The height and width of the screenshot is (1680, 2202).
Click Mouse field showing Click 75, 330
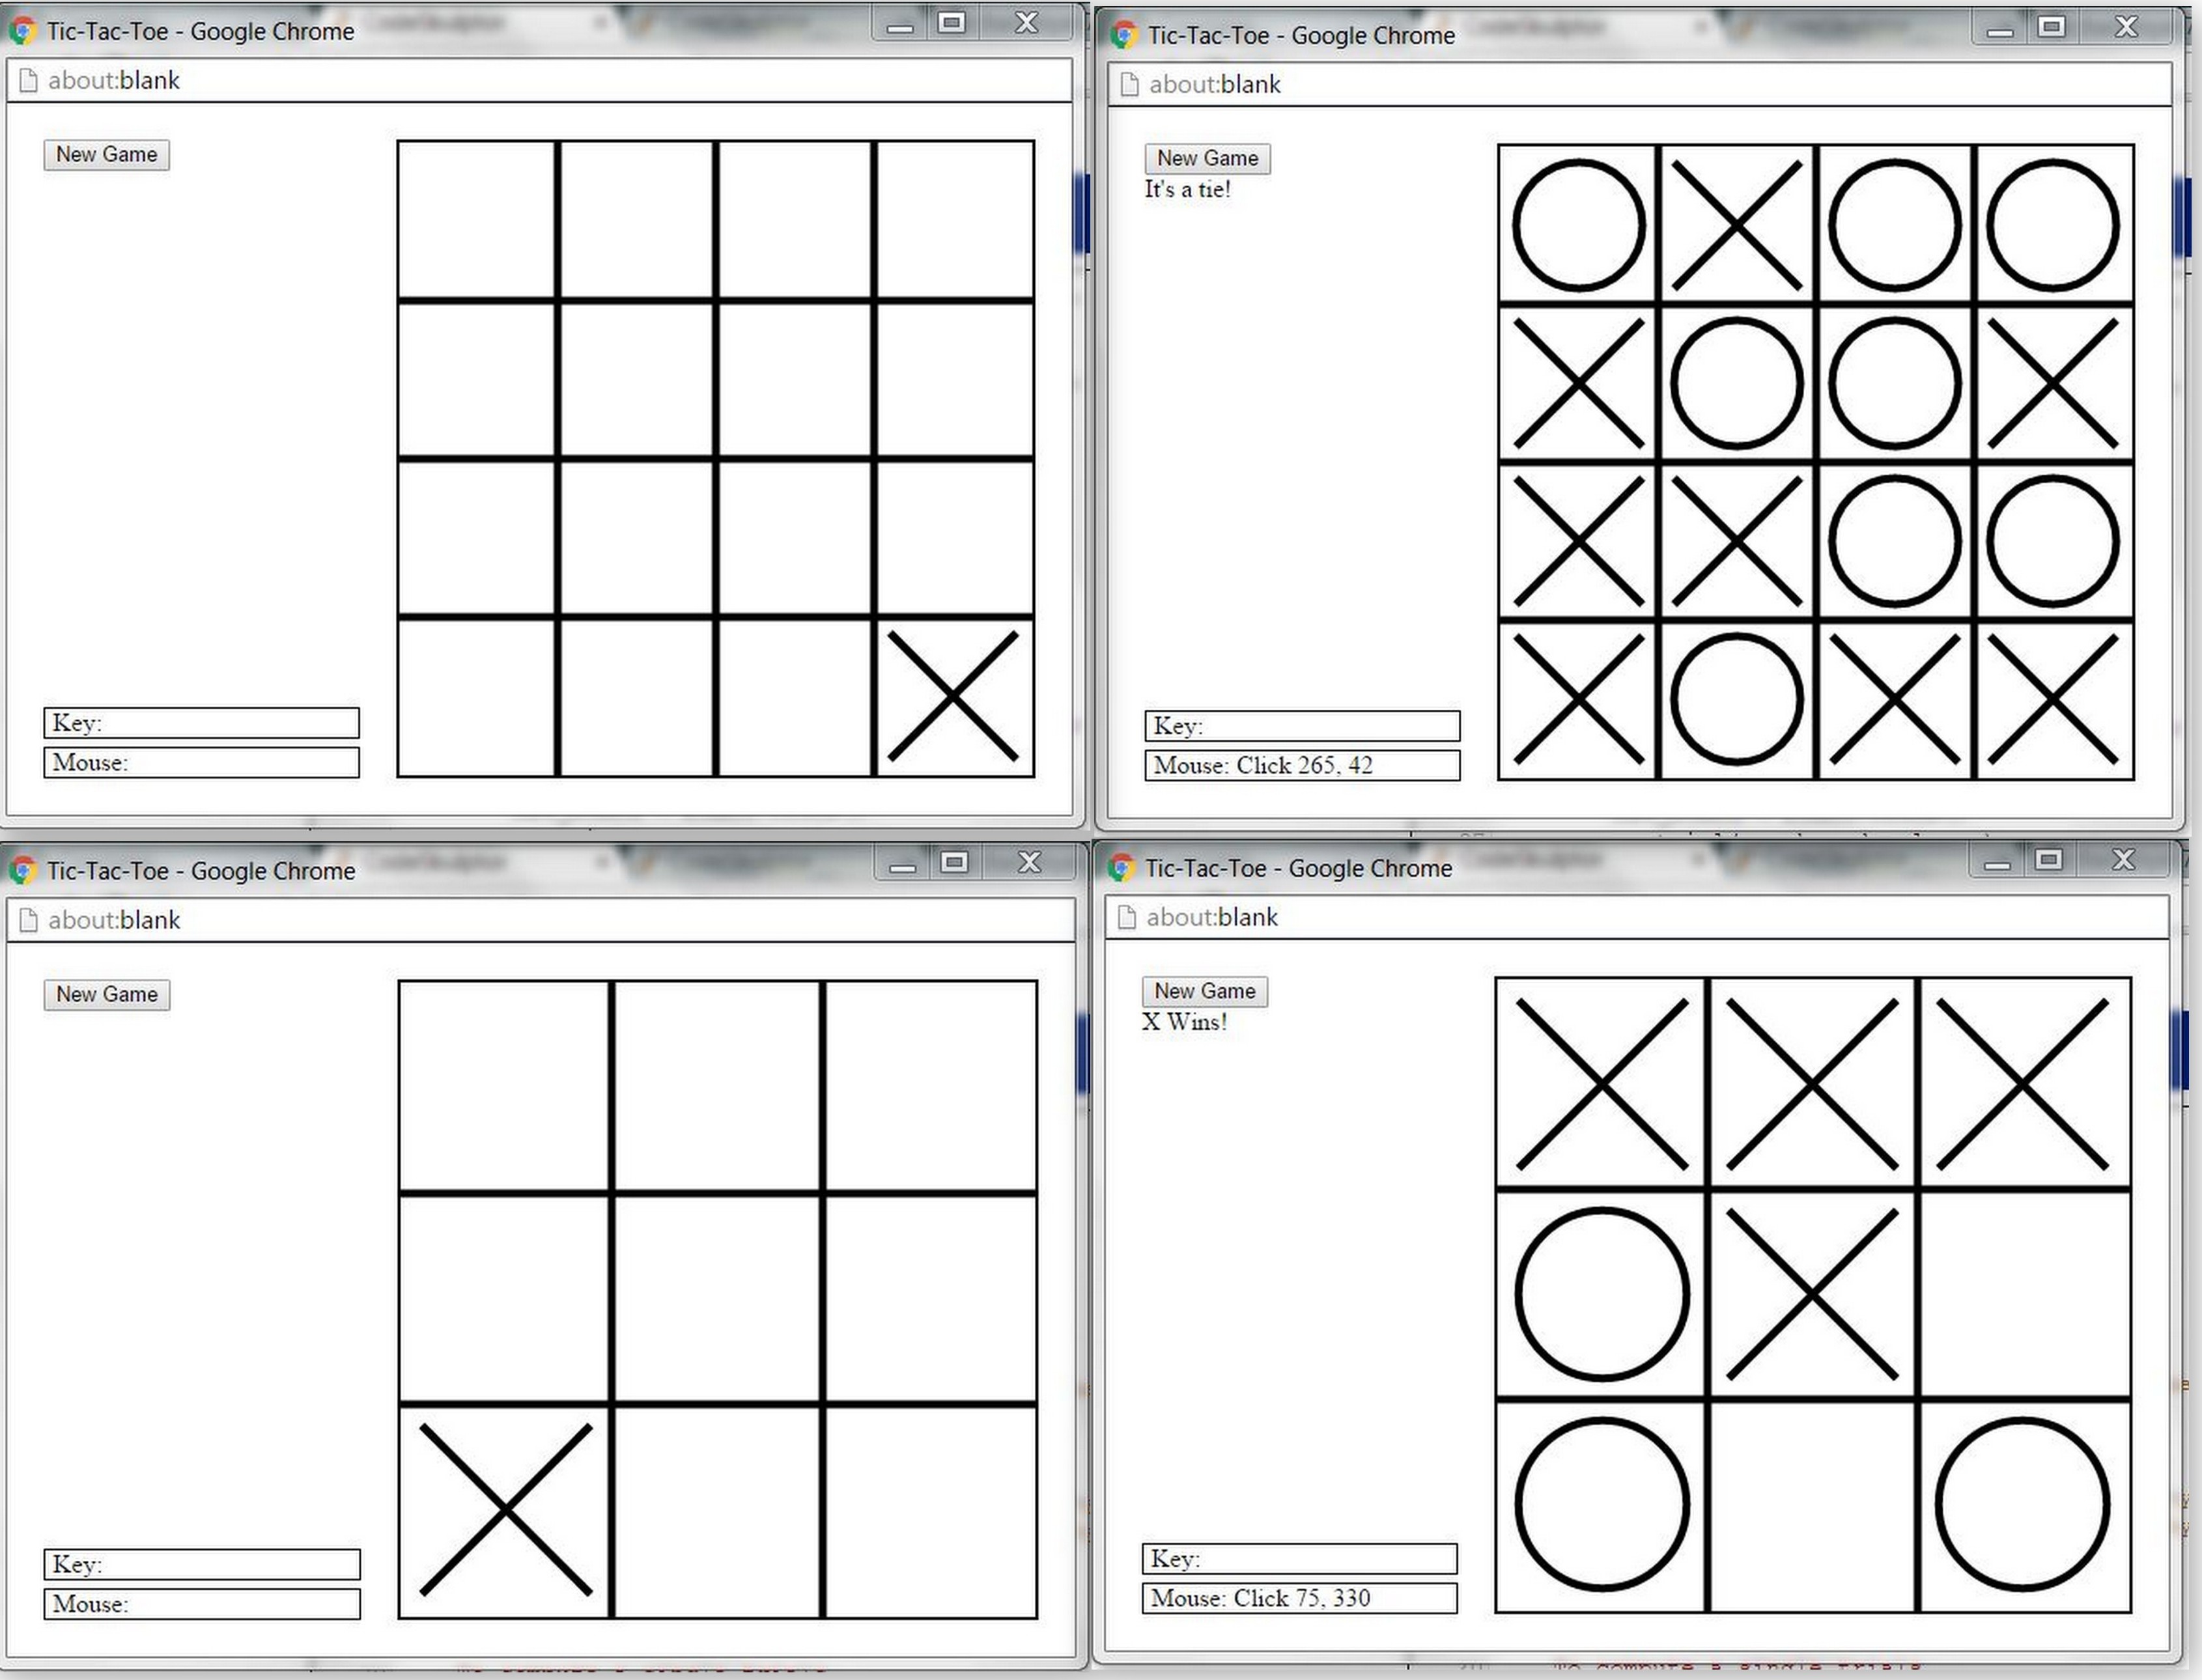(x=1299, y=1598)
